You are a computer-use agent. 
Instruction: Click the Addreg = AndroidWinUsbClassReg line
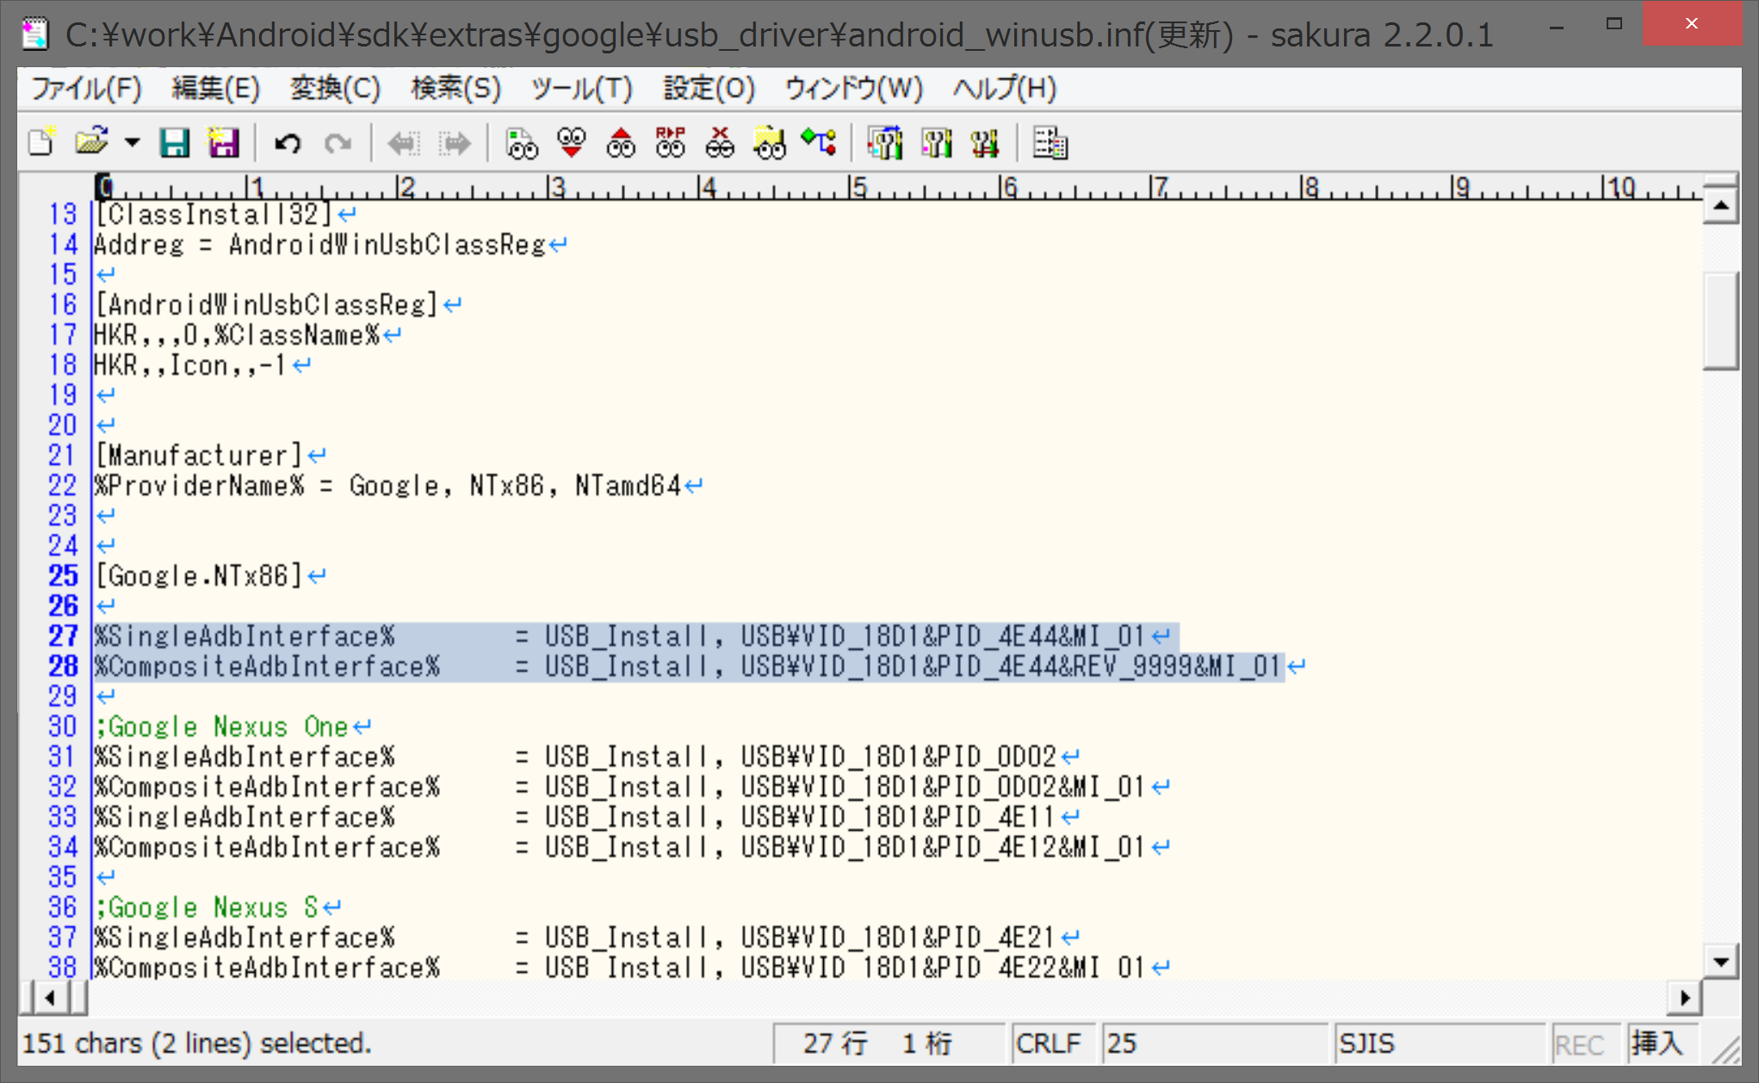pyautogui.click(x=319, y=244)
